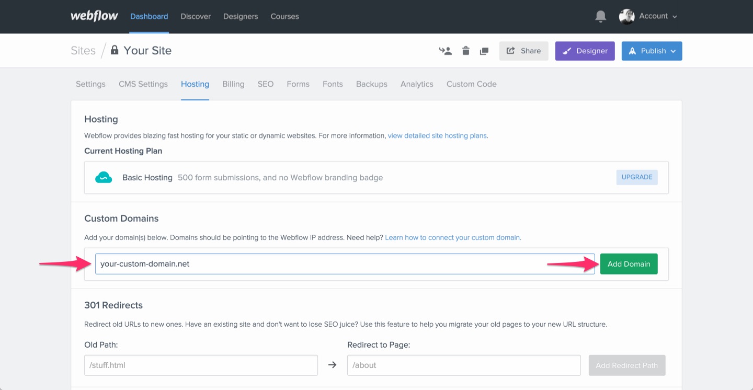Switch to the Forms tab
The height and width of the screenshot is (390, 753).
[298, 84]
